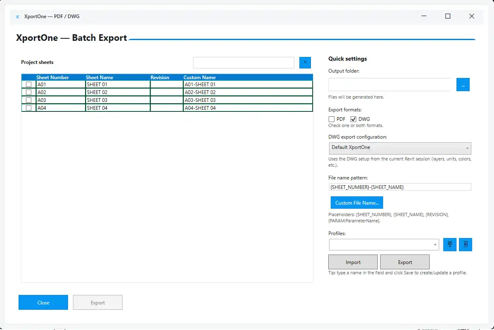Viewport: 494px width, 330px height.
Task: Delete the selected profile with the trash icon
Action: [x=465, y=244]
